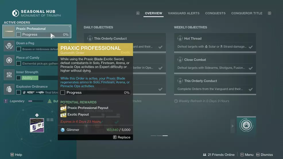Open the 21 Friends Online roster
283x159 pixels.
[219, 155]
